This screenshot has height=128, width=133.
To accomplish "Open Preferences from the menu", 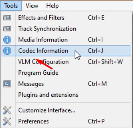I will [x=66, y=121].
